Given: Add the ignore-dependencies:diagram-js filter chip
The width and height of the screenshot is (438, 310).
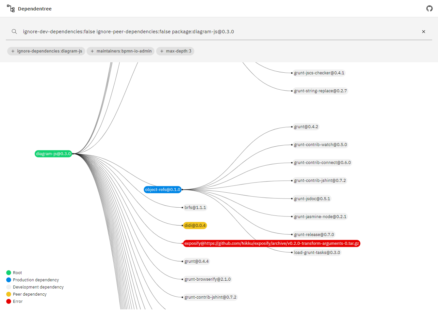Looking at the screenshot, I should (x=46, y=51).
